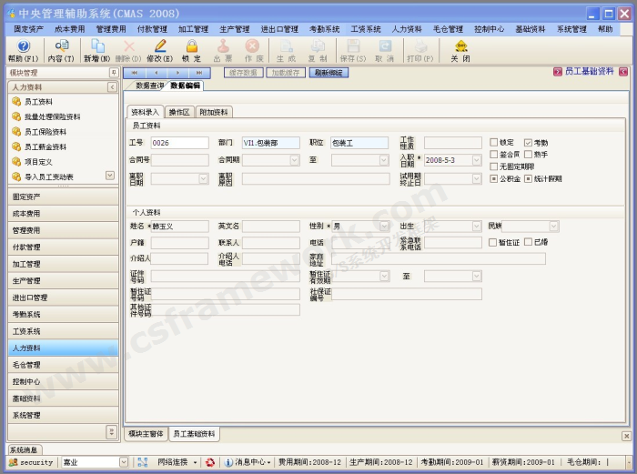637x474 pixels.
Task: Enable the 锁定 checkbox in employee form
Action: 494,143
